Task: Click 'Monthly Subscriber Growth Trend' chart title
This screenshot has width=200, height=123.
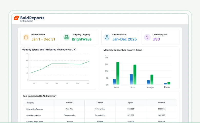Action: [x=123, y=50]
